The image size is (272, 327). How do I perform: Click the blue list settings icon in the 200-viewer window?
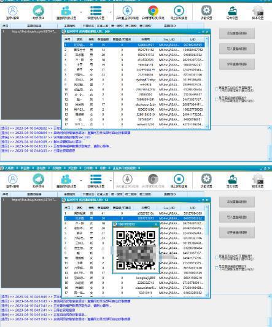[96, 10]
